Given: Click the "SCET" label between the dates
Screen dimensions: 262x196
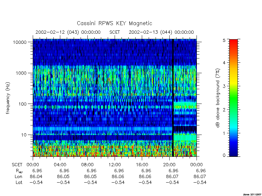Looking at the screenshot, I should pos(115,32).
